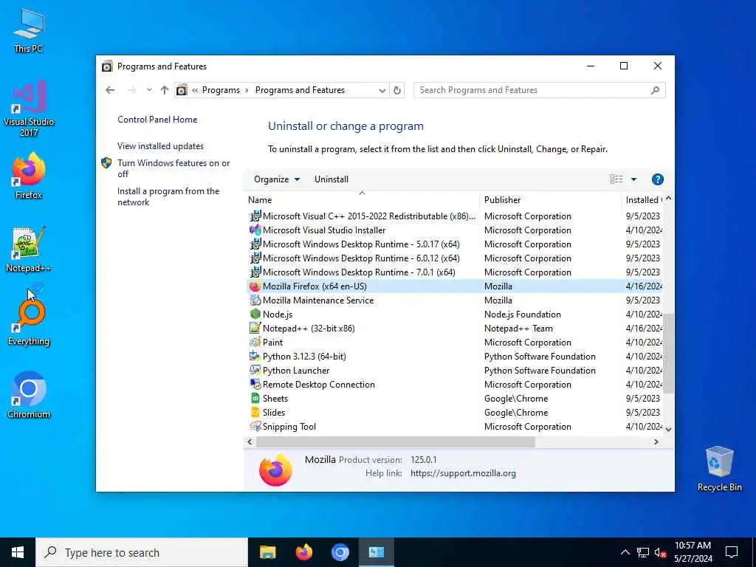Open Chromium from the taskbar

click(340, 552)
